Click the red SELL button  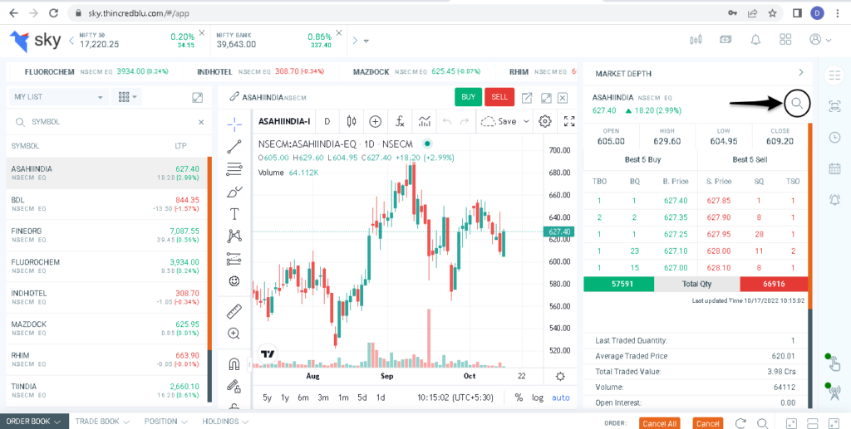499,97
